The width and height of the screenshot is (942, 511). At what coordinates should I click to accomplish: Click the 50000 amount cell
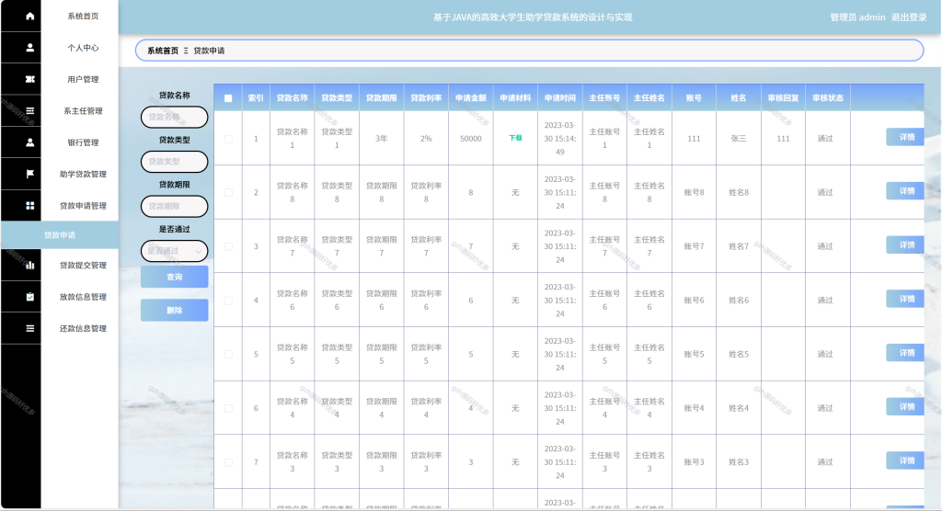471,139
